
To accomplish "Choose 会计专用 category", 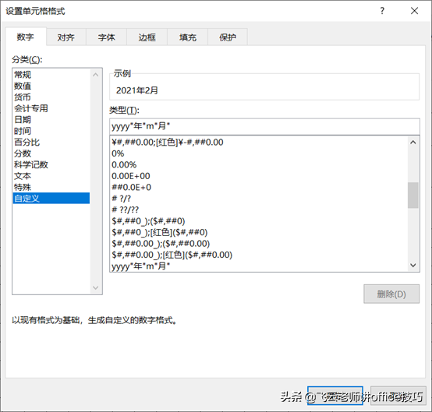I will pos(51,108).
